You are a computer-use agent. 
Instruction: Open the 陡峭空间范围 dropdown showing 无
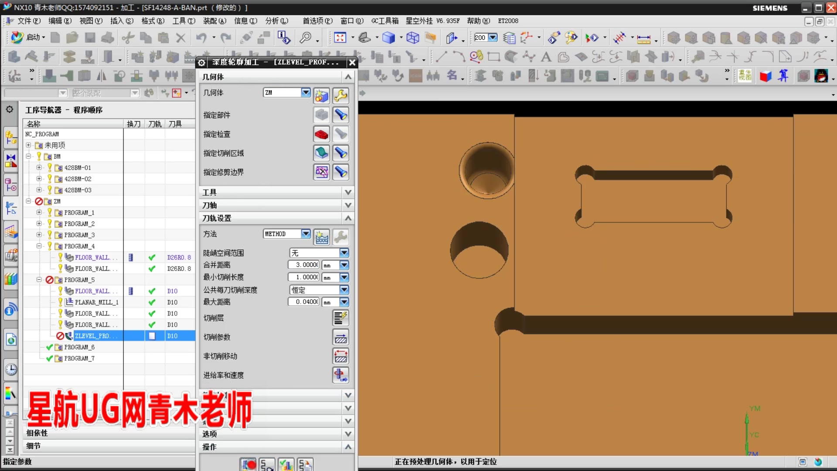coord(344,253)
